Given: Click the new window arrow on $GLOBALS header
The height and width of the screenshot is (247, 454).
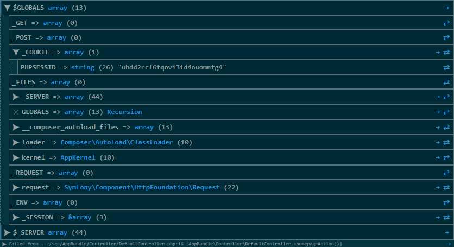Looking at the screenshot, I should 446,8.
